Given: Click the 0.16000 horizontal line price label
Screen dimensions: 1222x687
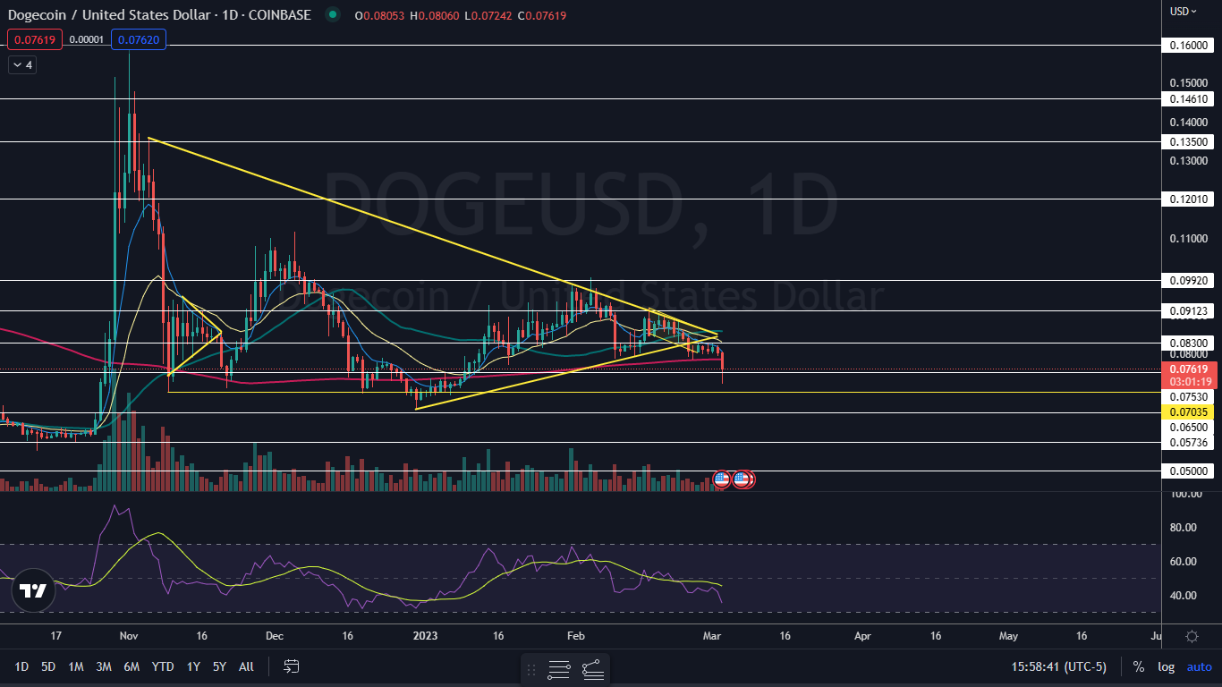Looking at the screenshot, I should point(1186,44).
